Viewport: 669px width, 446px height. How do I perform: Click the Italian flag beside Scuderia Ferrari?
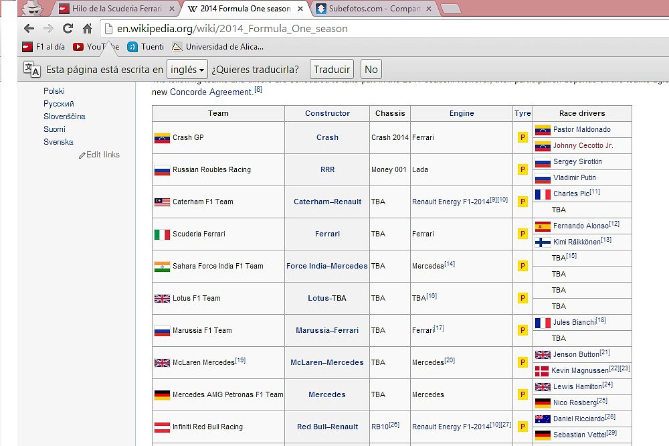click(162, 234)
